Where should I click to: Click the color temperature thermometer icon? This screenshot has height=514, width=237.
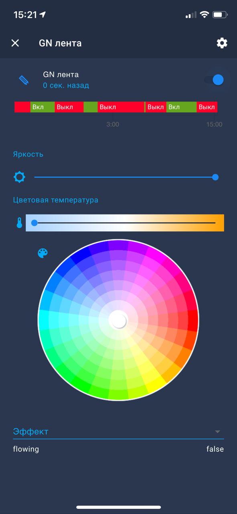19,223
